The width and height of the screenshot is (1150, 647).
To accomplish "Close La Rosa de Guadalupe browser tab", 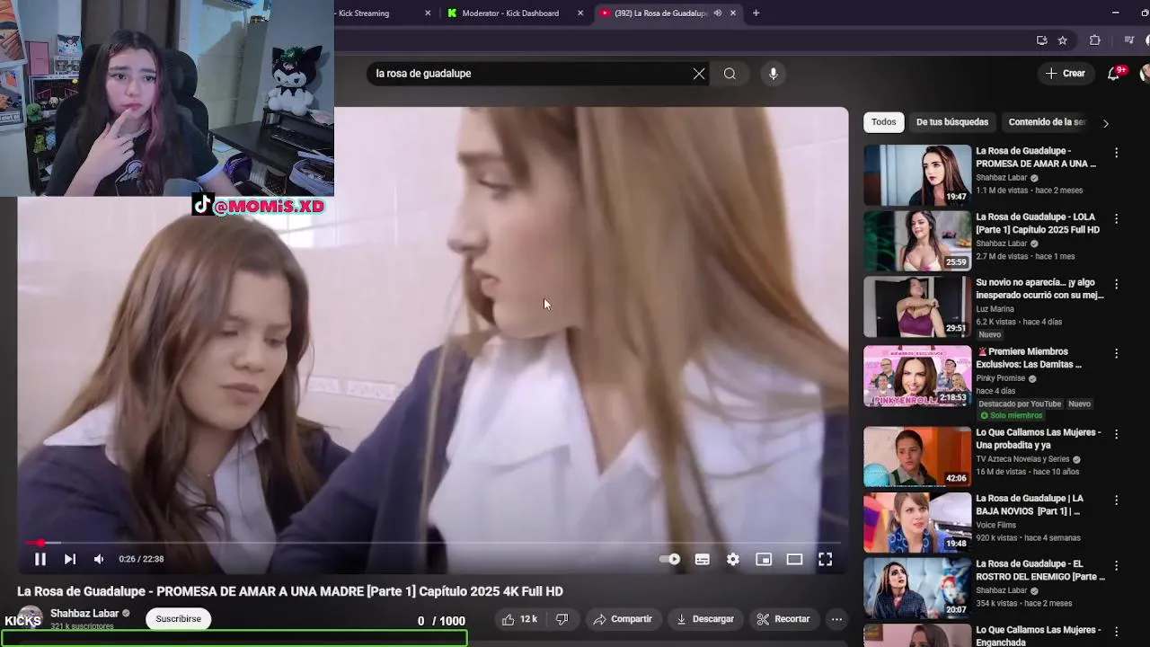I will 733,13.
